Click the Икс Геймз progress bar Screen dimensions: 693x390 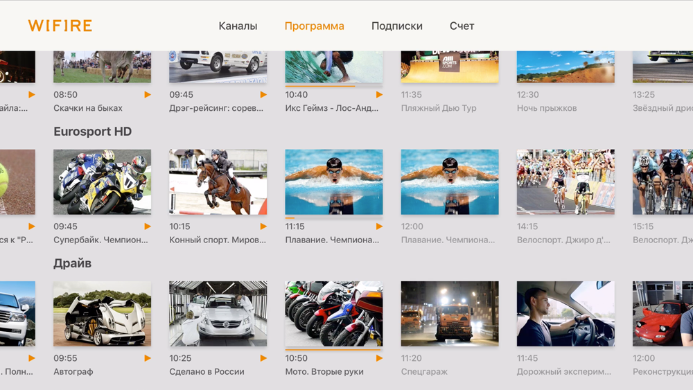334,86
